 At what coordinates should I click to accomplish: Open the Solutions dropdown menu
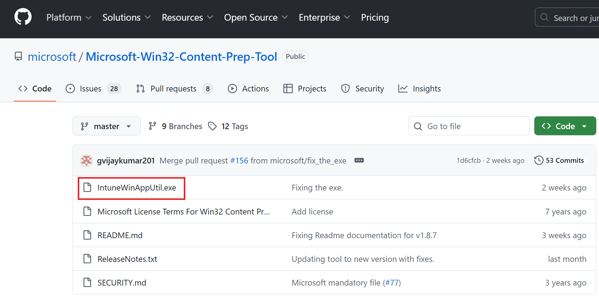tap(127, 17)
